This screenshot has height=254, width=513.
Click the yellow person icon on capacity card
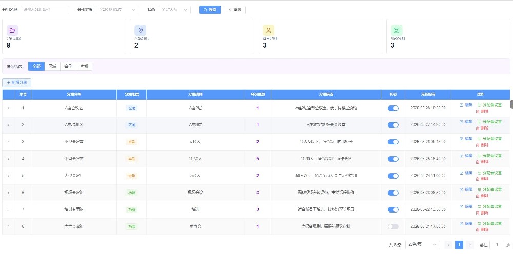269,30
